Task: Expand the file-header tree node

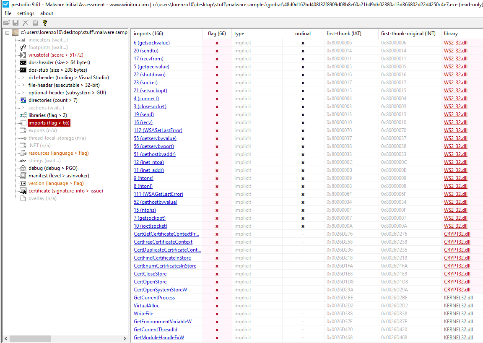Action: pyautogui.click(x=23, y=85)
